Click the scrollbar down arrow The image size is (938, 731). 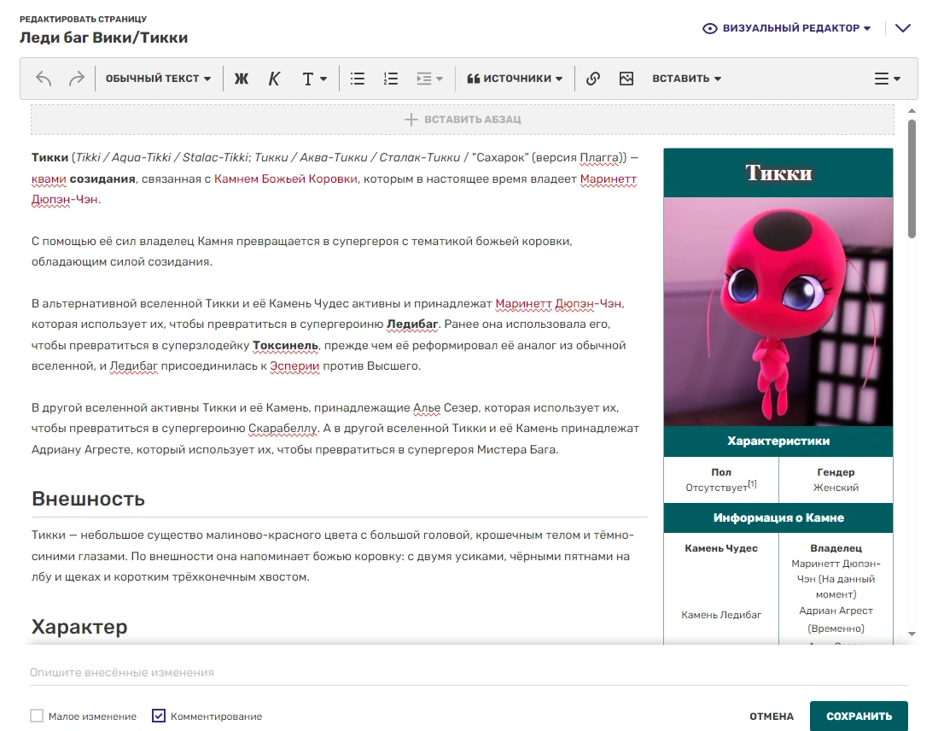pos(912,634)
